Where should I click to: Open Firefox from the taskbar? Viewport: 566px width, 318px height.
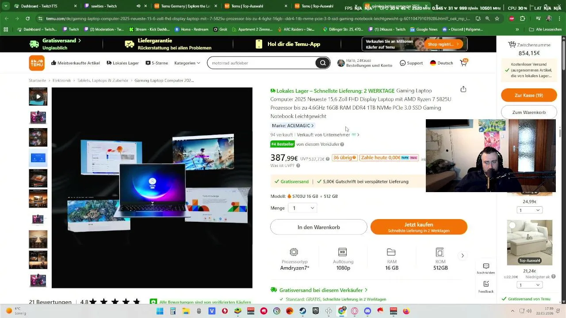pos(406,311)
